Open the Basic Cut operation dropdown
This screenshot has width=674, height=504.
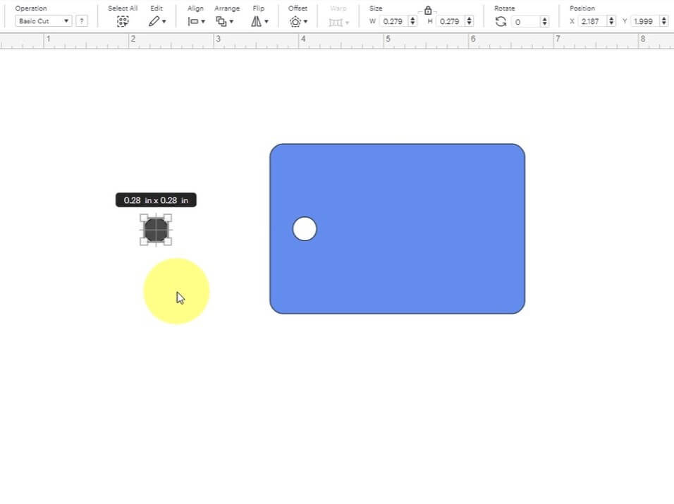(x=43, y=21)
